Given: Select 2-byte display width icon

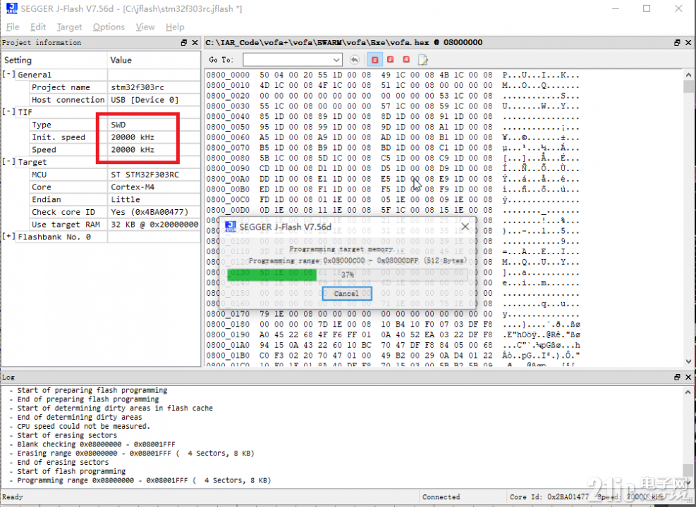Looking at the screenshot, I should pyautogui.click(x=391, y=60).
